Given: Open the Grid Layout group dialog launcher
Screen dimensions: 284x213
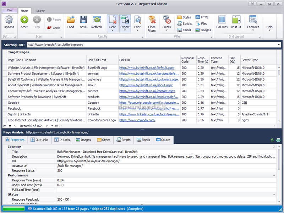Looking at the screenshot, I should tap(260, 37).
